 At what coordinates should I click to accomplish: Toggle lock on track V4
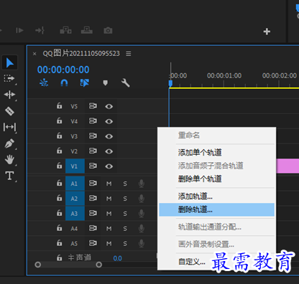point(59,120)
